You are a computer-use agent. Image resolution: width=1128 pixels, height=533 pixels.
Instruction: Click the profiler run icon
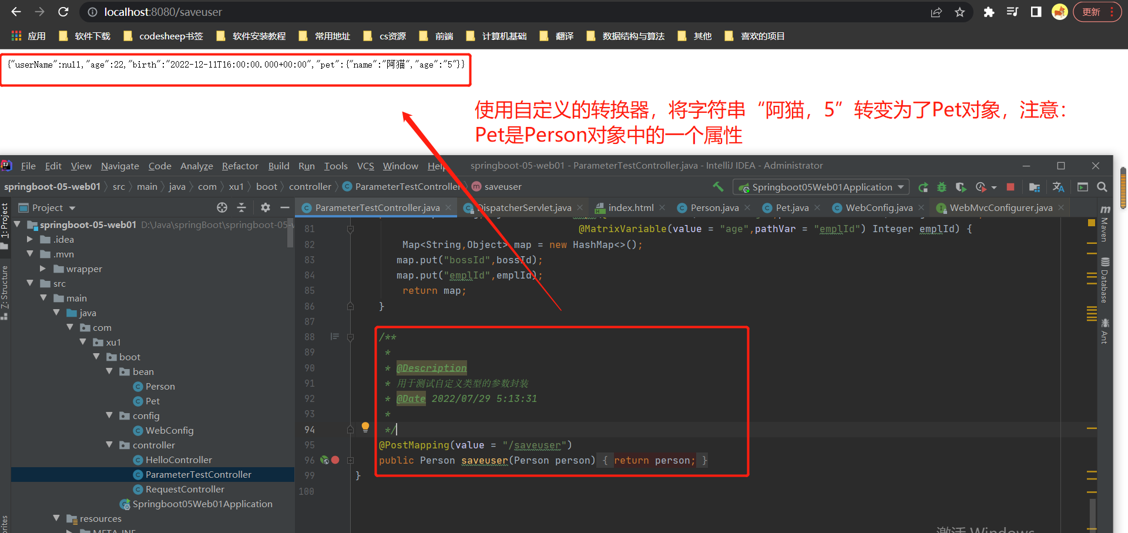tap(981, 187)
